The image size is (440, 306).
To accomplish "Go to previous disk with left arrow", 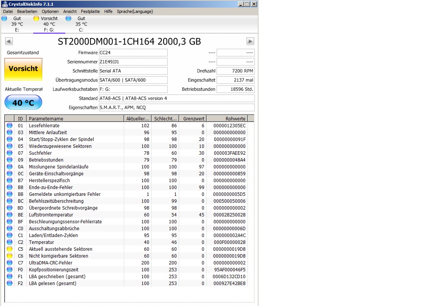I will tap(9, 42).
